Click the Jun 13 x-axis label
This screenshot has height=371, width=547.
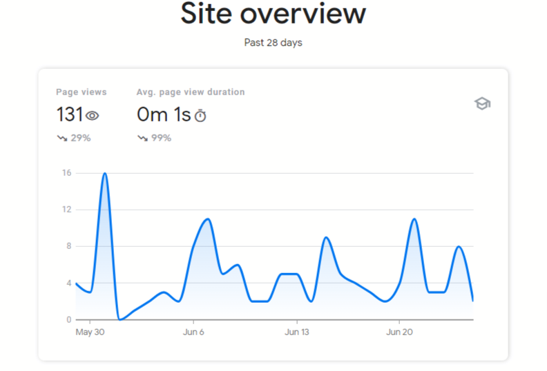tap(296, 332)
